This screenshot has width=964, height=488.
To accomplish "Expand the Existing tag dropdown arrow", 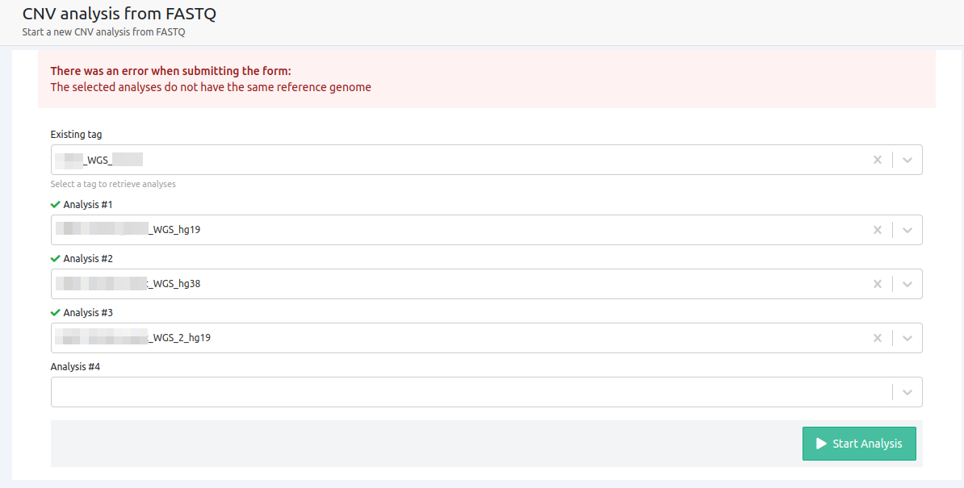I will pos(907,160).
